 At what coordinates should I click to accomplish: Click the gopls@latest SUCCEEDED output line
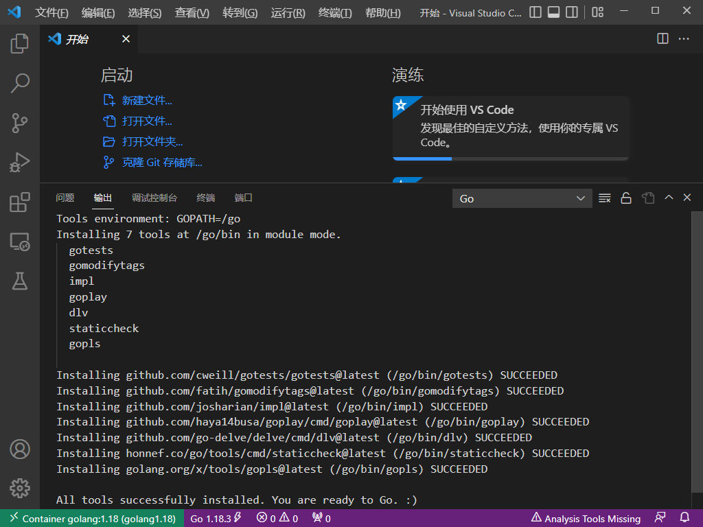pos(272,469)
